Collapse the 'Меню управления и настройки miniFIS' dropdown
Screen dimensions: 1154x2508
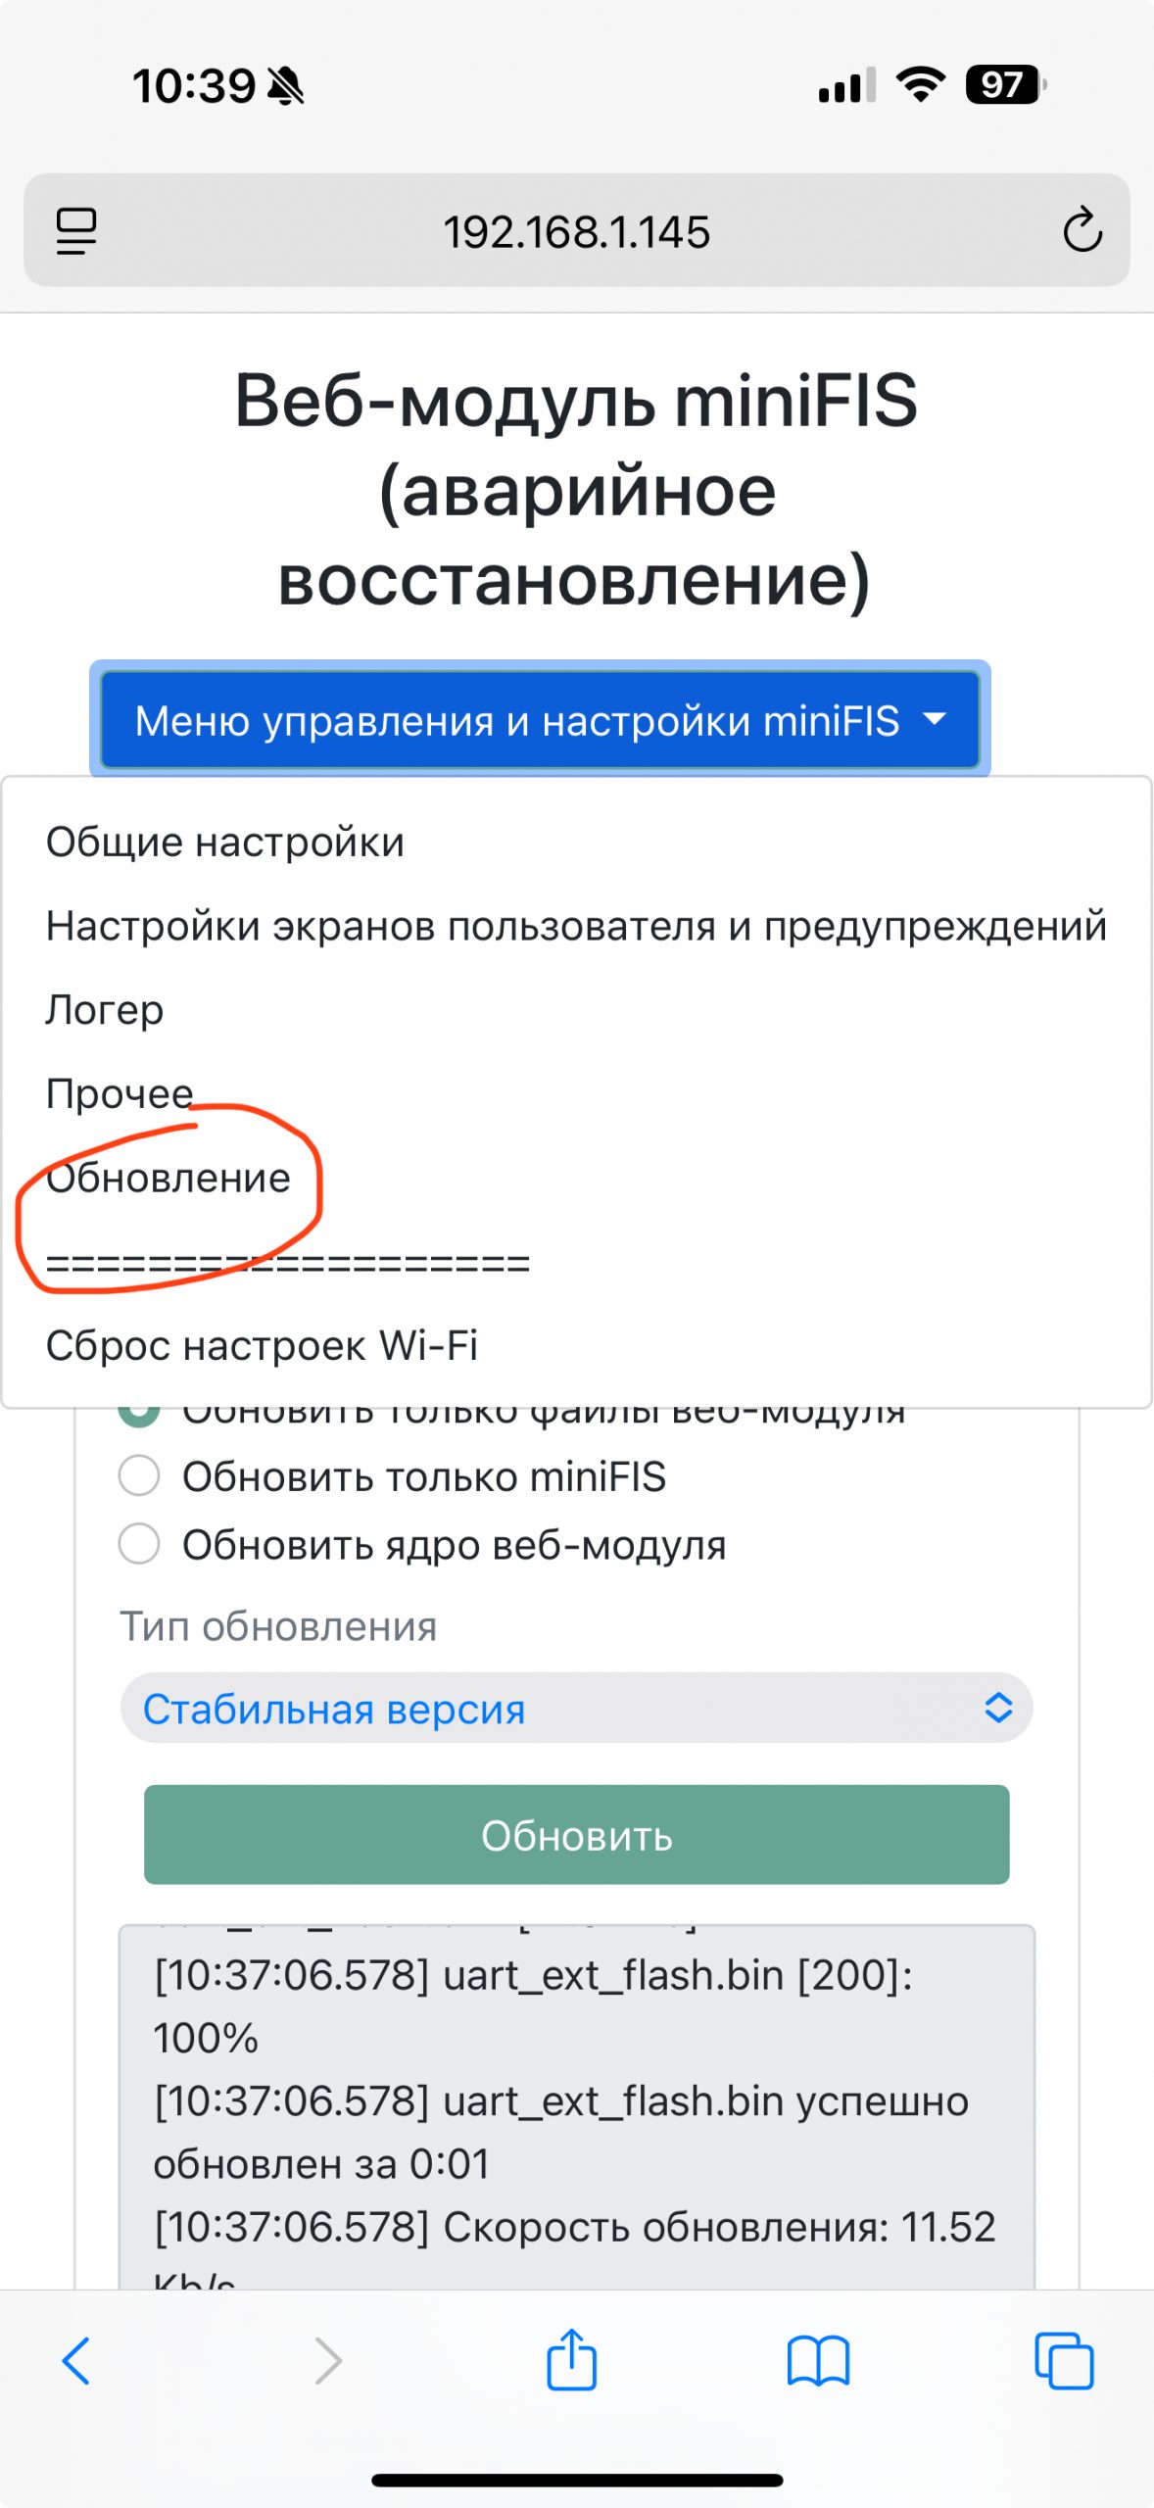coord(540,721)
